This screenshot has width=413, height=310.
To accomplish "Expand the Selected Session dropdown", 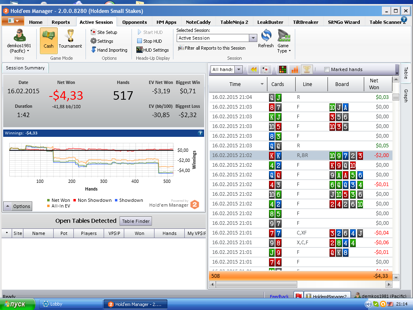I will [253, 38].
